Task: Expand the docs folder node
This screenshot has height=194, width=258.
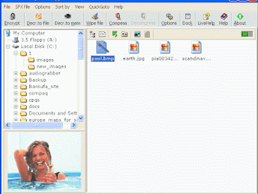Action: pyautogui.click(x=16, y=107)
